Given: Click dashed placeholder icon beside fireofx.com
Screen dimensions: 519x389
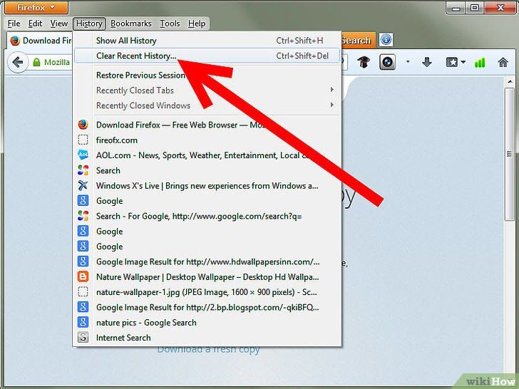Looking at the screenshot, I should pos(83,140).
